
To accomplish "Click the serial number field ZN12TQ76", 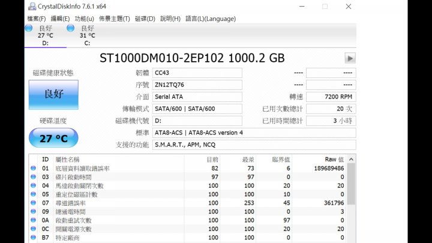I will click(x=197, y=85).
